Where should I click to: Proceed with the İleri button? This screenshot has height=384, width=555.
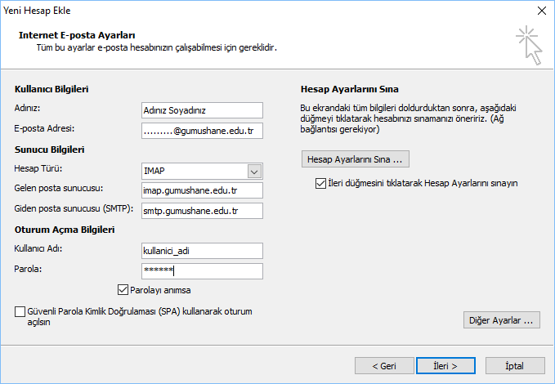click(x=445, y=365)
